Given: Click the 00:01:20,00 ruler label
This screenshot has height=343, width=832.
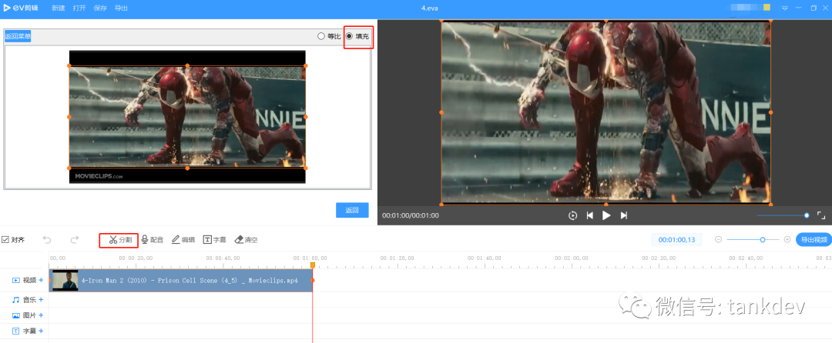Looking at the screenshot, I should pyautogui.click(x=398, y=258).
